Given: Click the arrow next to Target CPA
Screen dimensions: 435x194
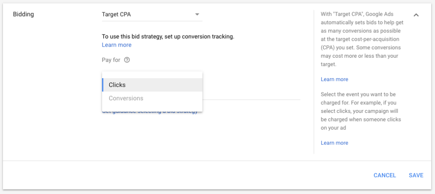Looking at the screenshot, I should [197, 14].
